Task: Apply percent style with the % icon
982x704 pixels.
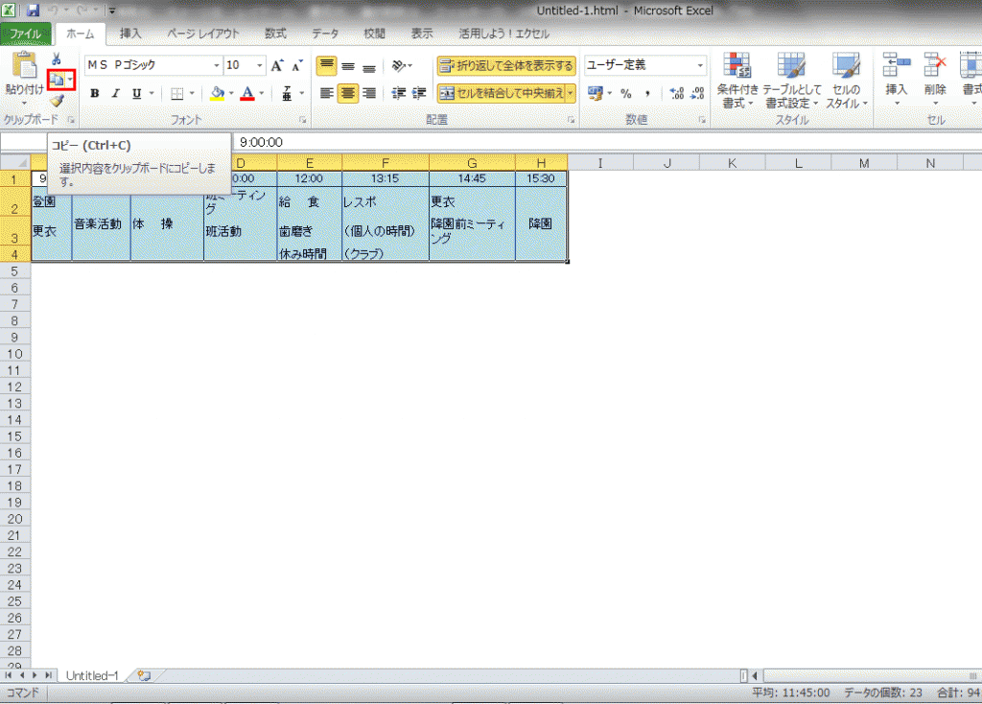Action: click(625, 93)
